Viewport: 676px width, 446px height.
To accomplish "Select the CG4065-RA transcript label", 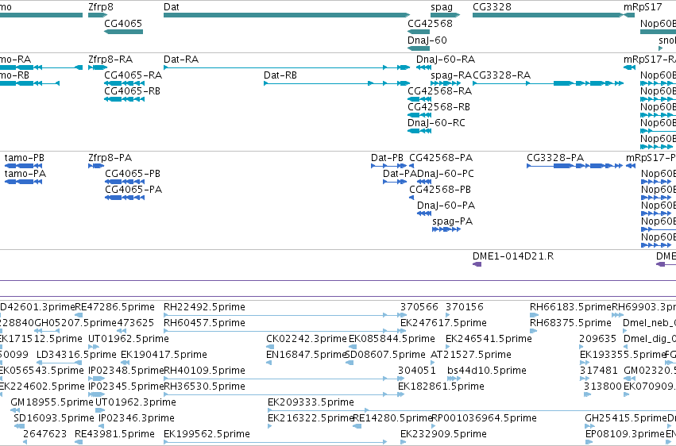I will [x=133, y=75].
